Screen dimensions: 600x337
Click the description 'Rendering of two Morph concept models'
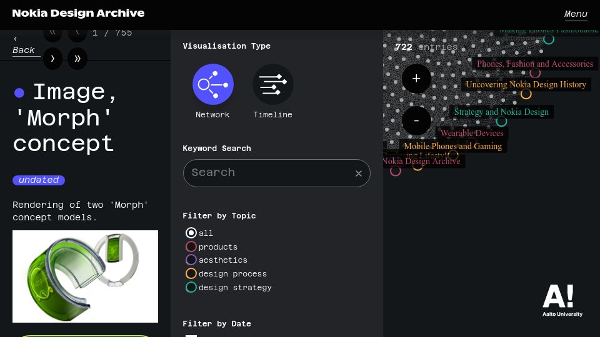click(x=81, y=211)
